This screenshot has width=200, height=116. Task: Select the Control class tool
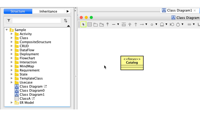point(178,24)
